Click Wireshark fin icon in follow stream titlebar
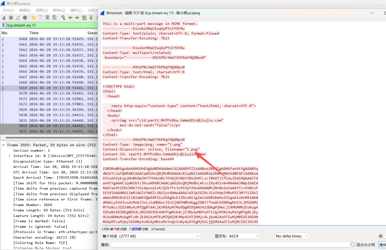Image resolution: width=386 pixels, height=250 pixels. pos(103,13)
